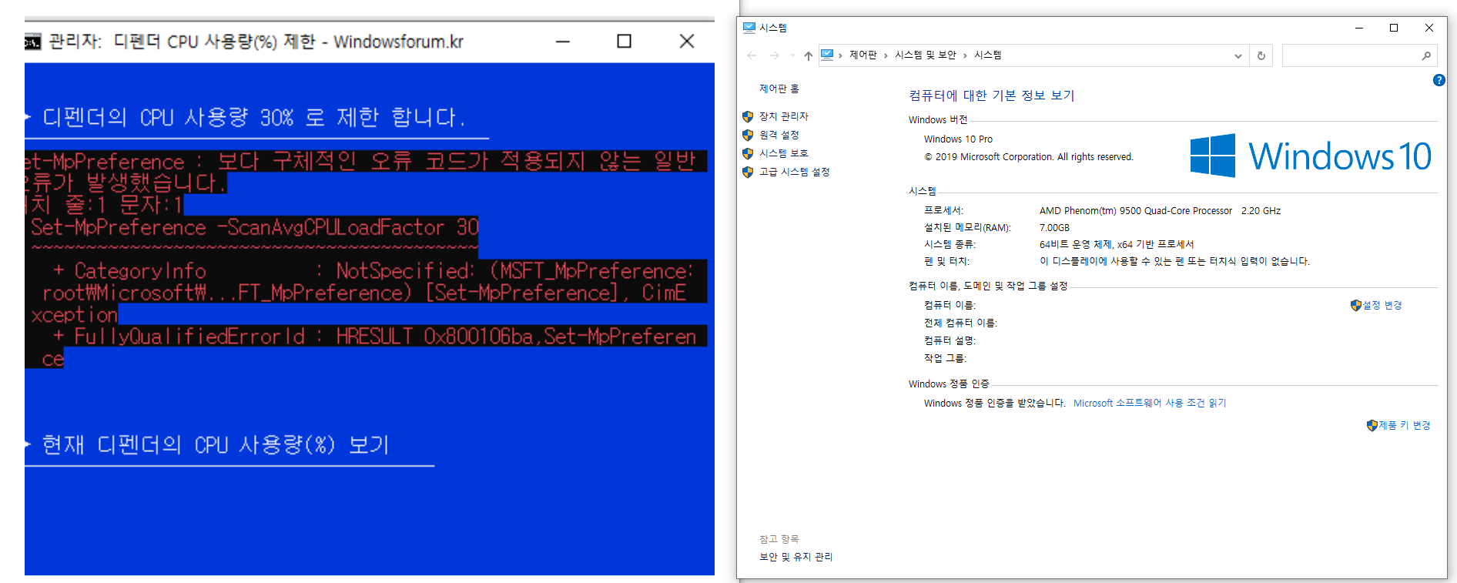This screenshot has width=1457, height=583.
Task: Click the search magnifier icon in System window
Action: coord(1426,55)
